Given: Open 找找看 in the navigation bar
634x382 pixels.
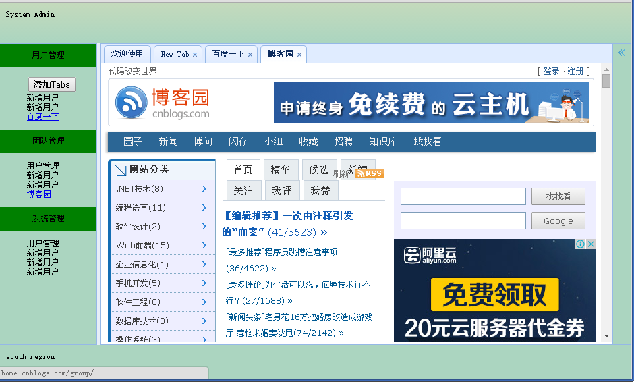Looking at the screenshot, I should click(x=428, y=142).
